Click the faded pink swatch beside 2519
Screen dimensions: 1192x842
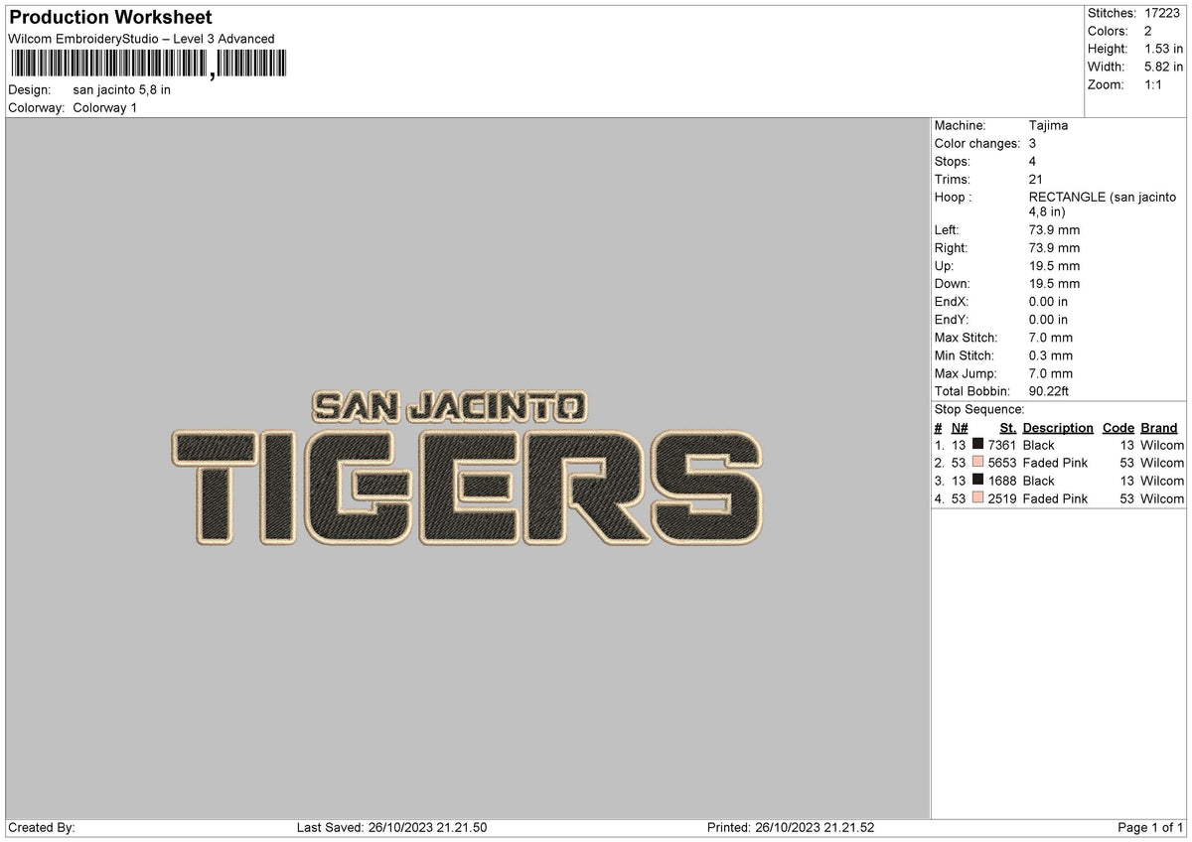[977, 498]
